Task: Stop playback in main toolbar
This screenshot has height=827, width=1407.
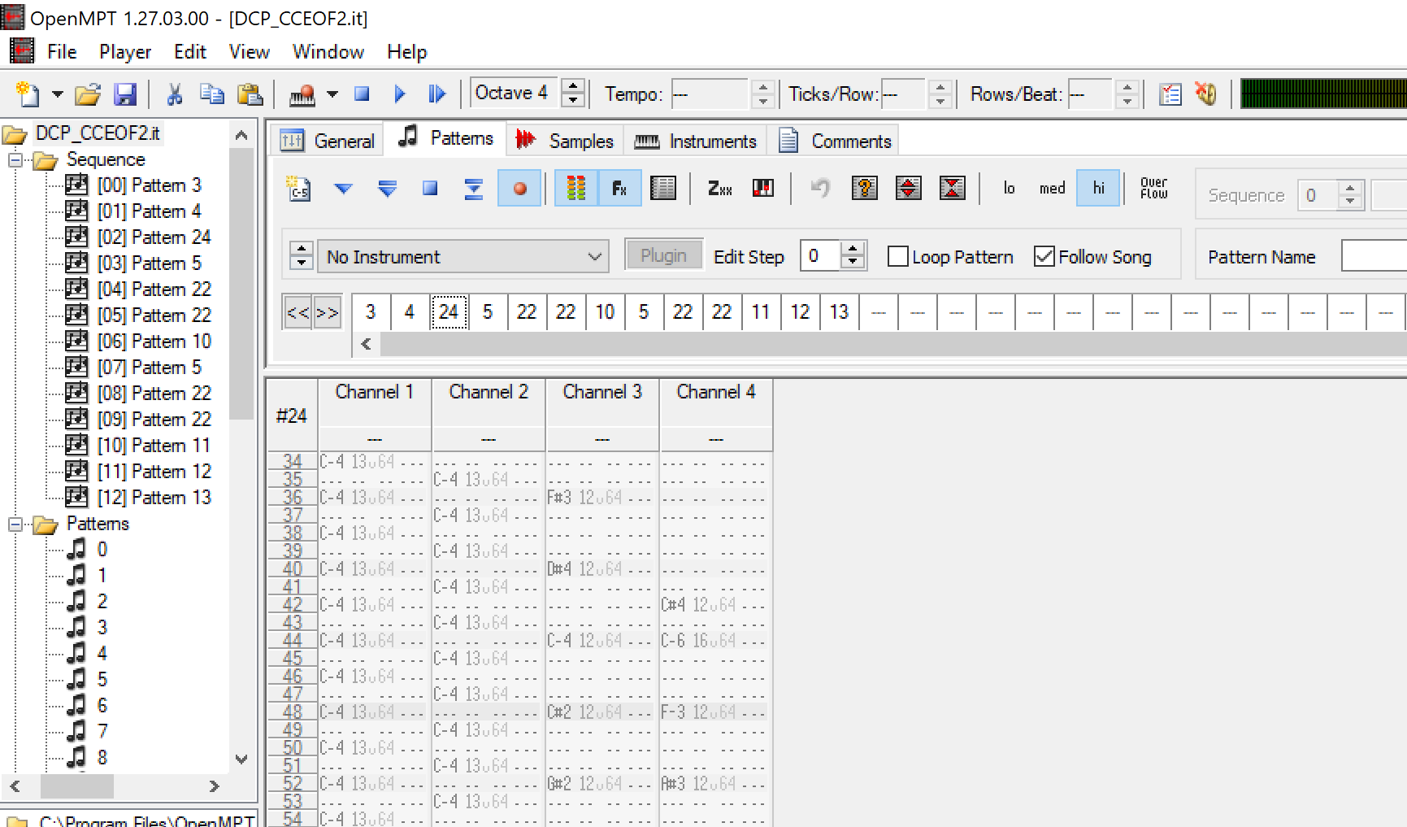Action: [363, 94]
